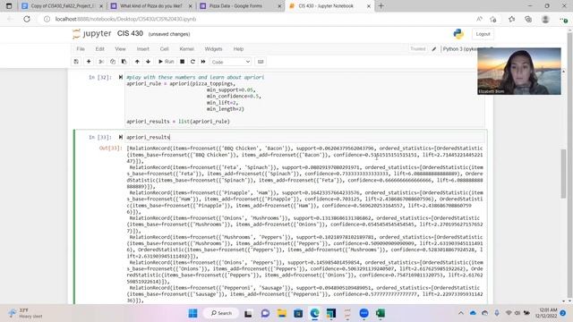Click the presenter webcam thumbnail
Viewport: 573px width, 322px height.
click(x=519, y=72)
